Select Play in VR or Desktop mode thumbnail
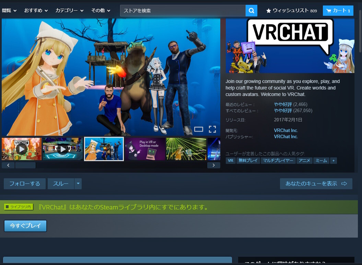 [145, 149]
